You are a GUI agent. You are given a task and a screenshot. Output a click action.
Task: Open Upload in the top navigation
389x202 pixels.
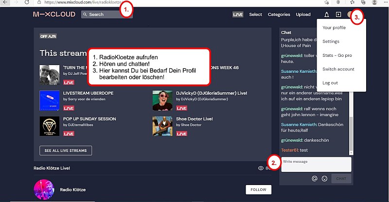point(303,15)
